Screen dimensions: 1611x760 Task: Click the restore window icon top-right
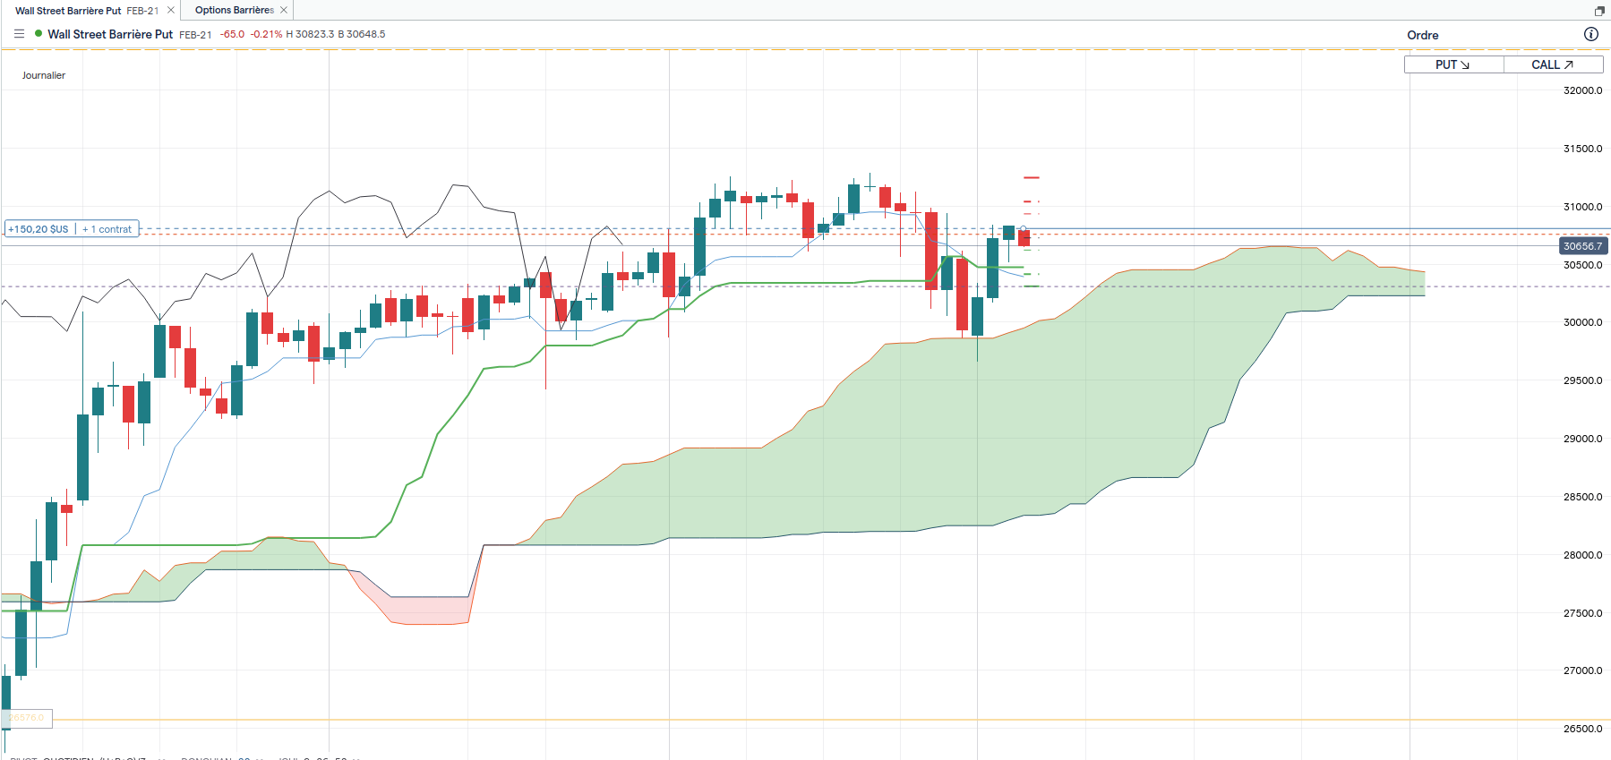(1599, 11)
